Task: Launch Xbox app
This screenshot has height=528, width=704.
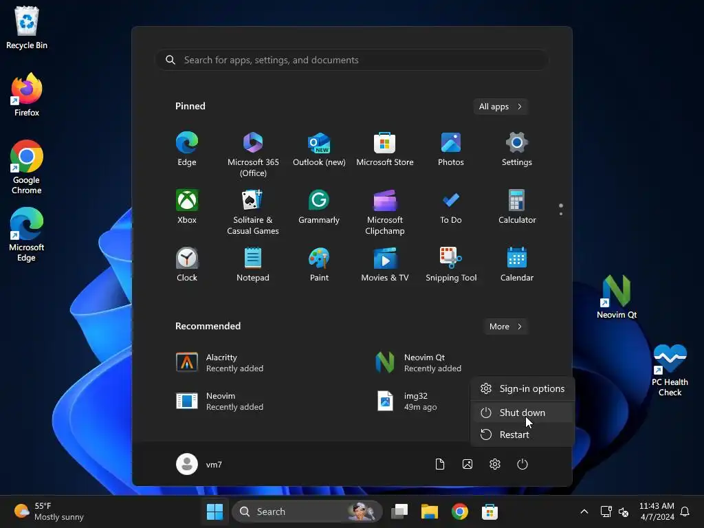Action: pyautogui.click(x=187, y=207)
